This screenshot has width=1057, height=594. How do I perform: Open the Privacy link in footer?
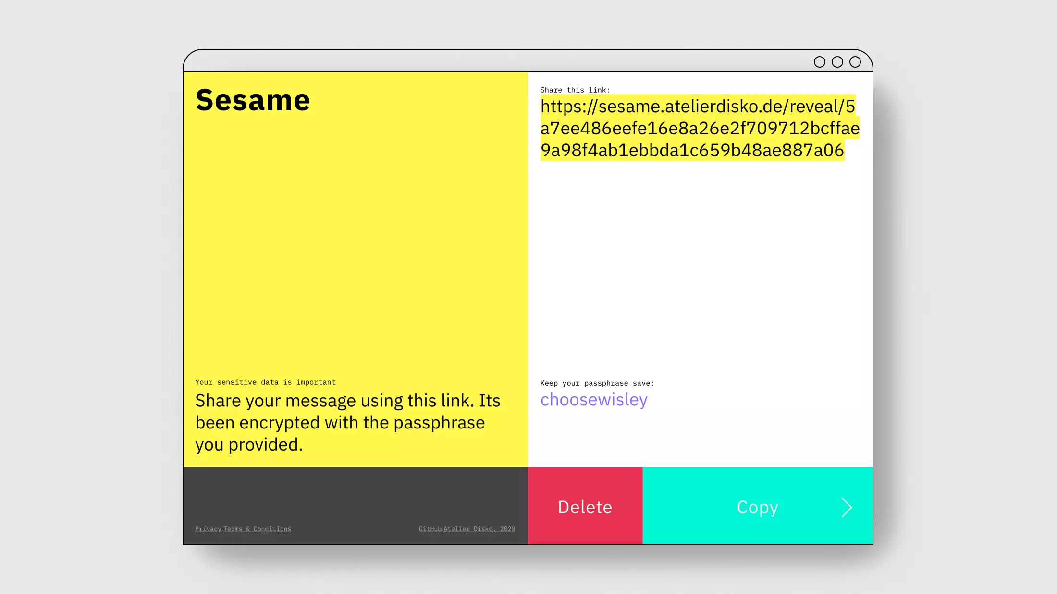coord(208,529)
